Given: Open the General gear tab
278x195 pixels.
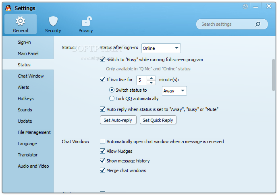Looking at the screenshot, I should pos(21,24).
